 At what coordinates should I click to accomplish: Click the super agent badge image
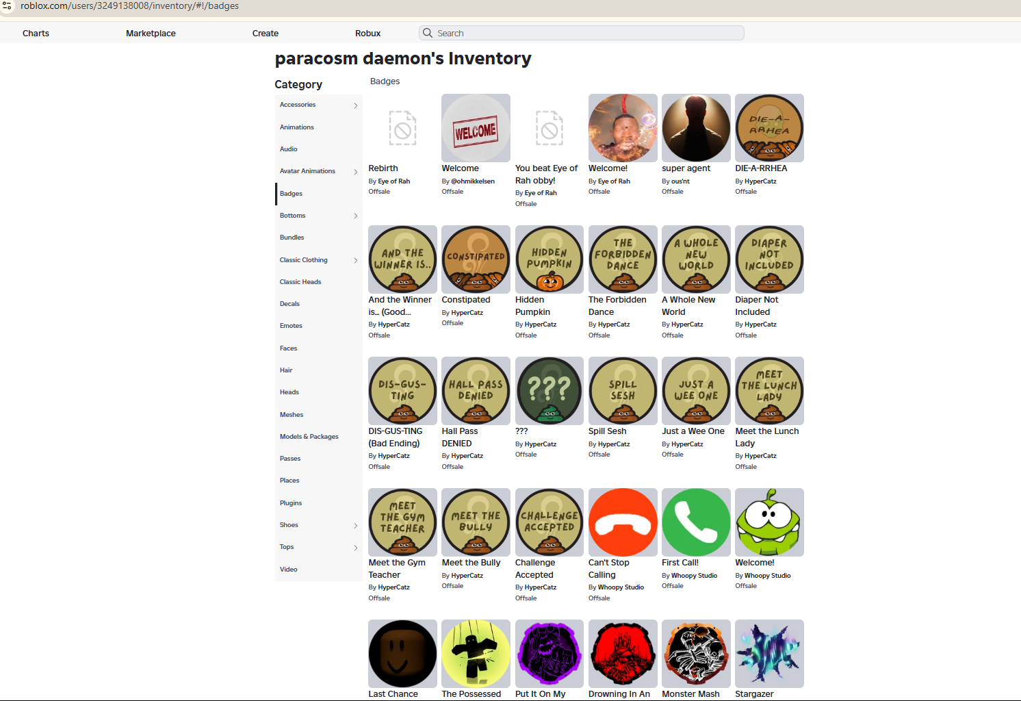click(696, 128)
